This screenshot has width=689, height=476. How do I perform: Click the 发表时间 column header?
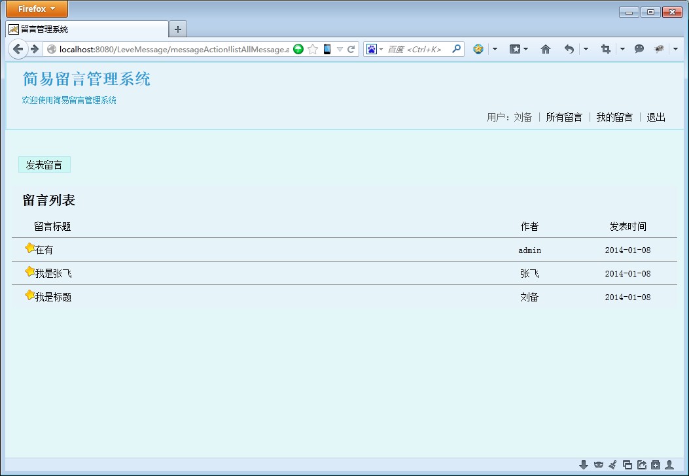pyautogui.click(x=627, y=227)
